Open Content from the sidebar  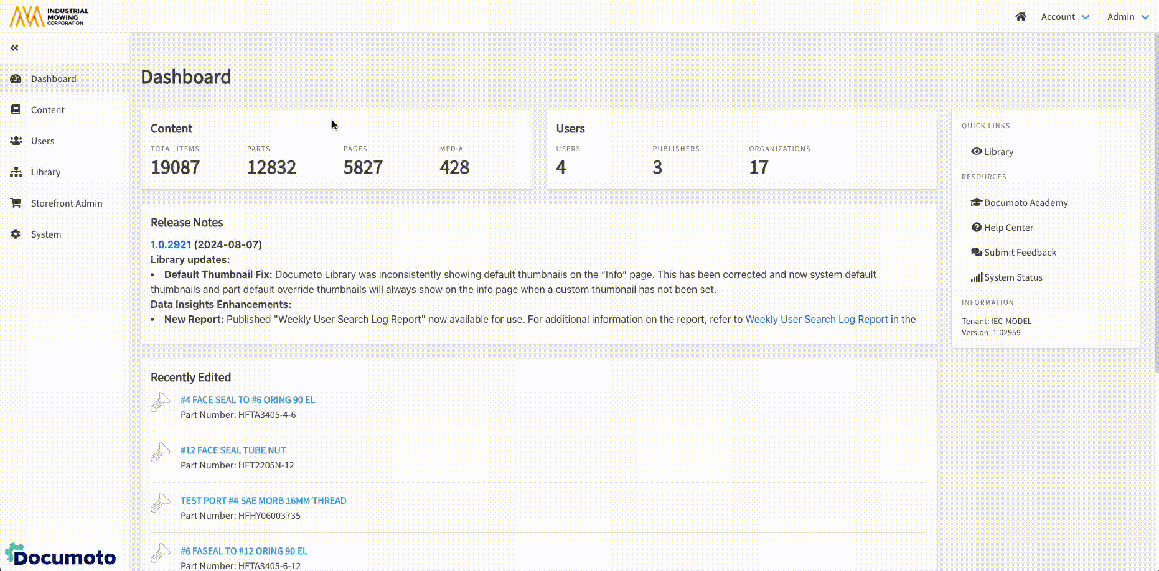click(47, 110)
